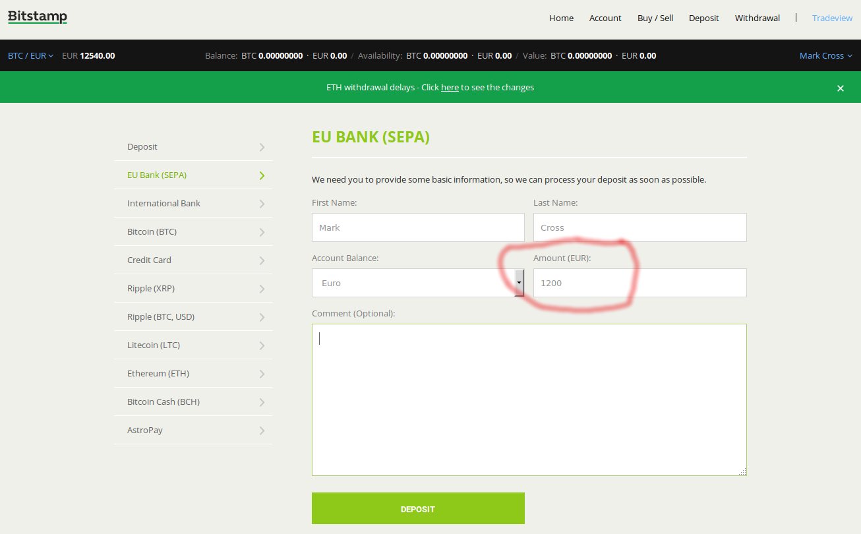The width and height of the screenshot is (861, 534).
Task: Click into the First Name field
Action: click(x=418, y=227)
